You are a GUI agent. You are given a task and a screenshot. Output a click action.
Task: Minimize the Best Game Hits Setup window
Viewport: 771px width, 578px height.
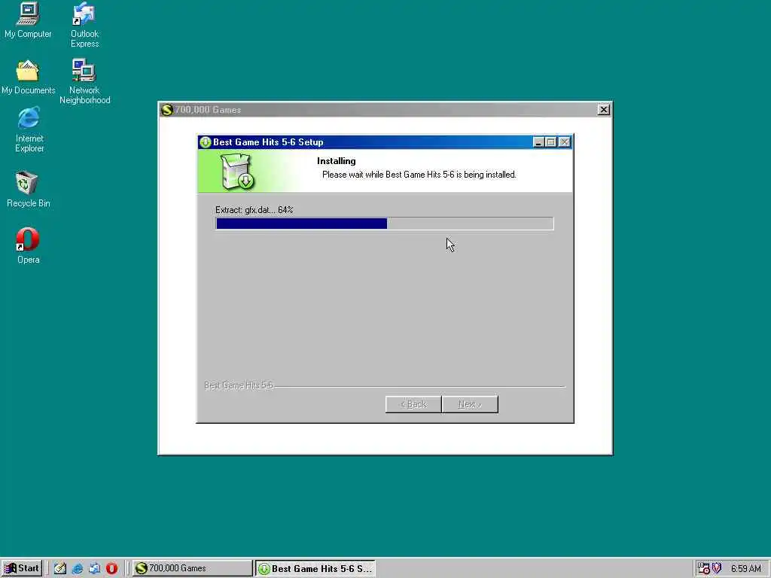tap(538, 142)
